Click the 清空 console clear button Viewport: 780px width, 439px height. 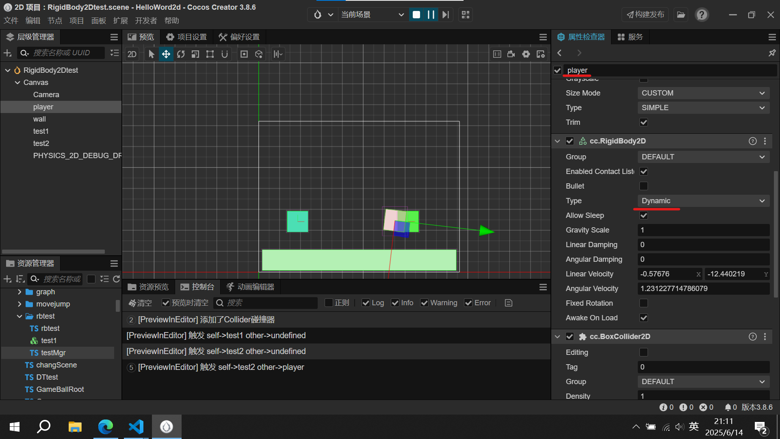coord(140,303)
